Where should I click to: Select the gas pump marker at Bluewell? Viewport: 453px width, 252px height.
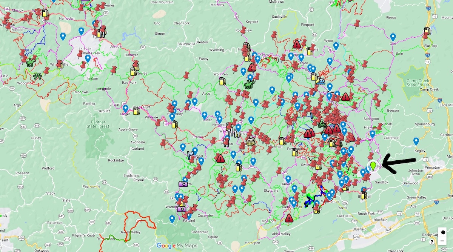pos(364,195)
